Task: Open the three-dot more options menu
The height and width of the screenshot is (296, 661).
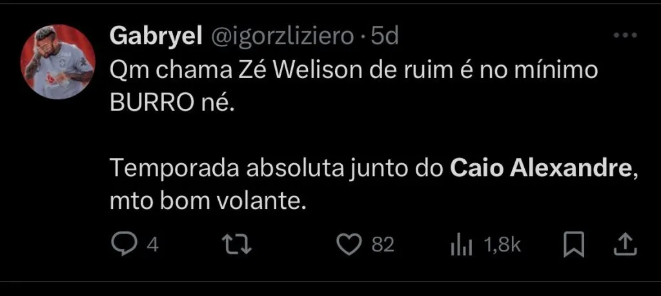Action: tap(625, 35)
